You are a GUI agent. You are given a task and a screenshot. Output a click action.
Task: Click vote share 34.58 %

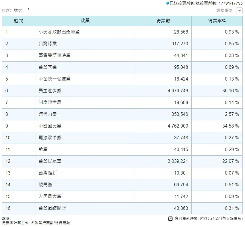tap(231, 126)
